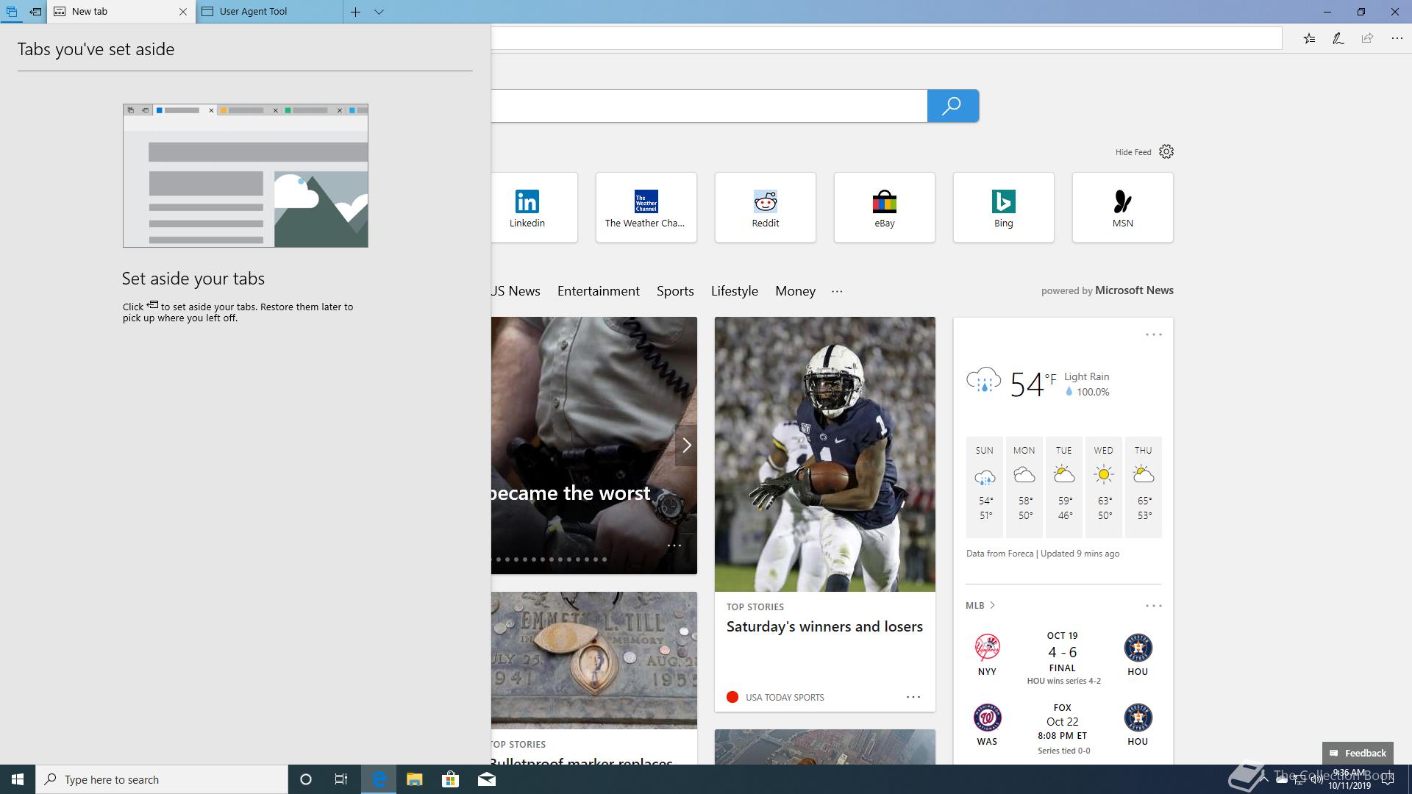Click the blue web search button
This screenshot has height=794, width=1412.
tap(952, 106)
